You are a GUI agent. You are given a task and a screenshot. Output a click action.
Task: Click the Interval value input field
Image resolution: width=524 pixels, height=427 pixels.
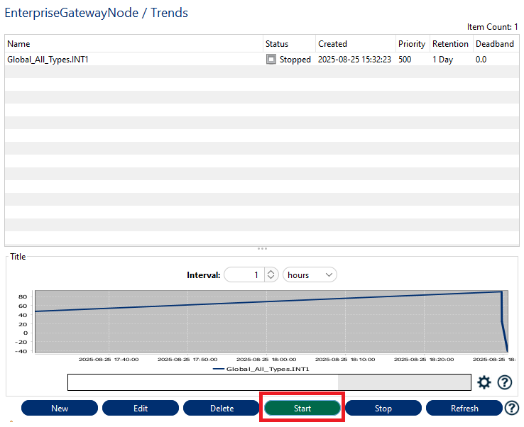tap(244, 274)
